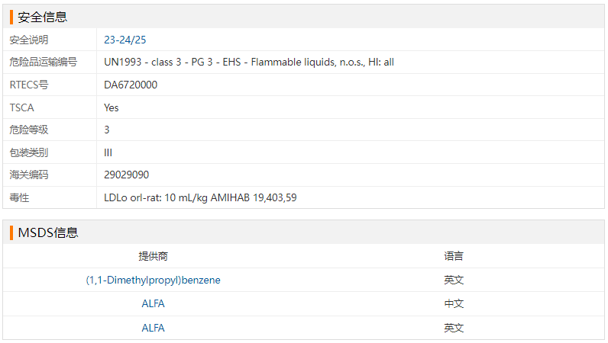Click the 23-24/25 safety statement link
Viewport: 608px width, 343px height.
point(125,40)
